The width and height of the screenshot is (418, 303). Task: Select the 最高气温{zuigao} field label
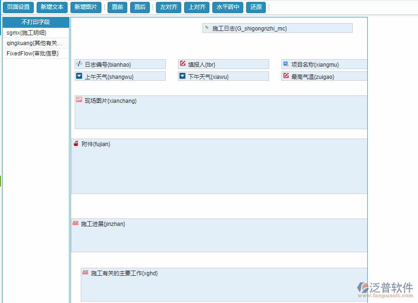click(313, 77)
